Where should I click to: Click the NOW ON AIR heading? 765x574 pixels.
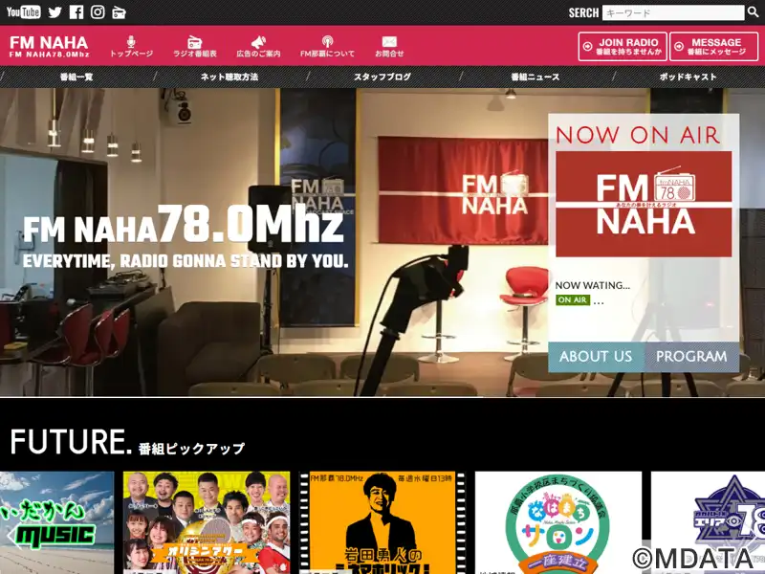[x=638, y=135]
